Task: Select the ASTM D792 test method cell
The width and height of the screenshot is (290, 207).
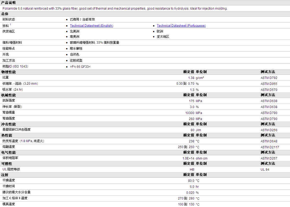Action: [x=269, y=78]
